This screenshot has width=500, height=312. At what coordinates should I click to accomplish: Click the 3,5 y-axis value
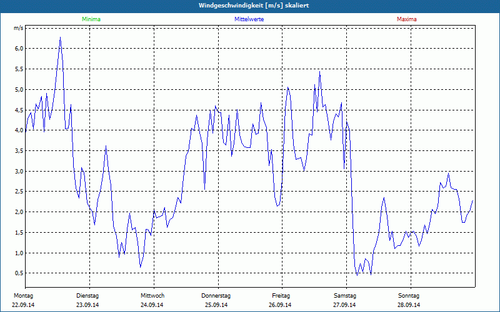click(x=19, y=151)
